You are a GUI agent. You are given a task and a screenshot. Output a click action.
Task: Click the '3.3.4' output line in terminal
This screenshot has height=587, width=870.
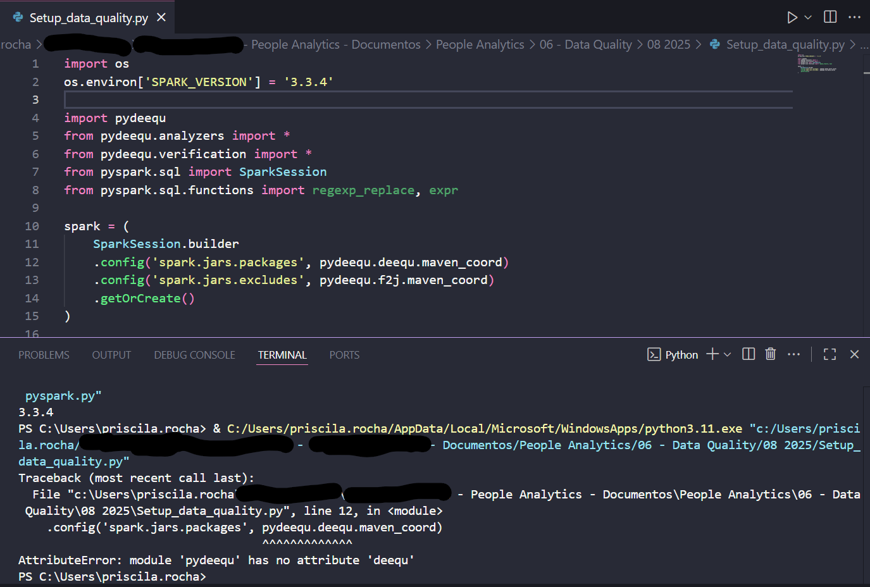(x=36, y=412)
